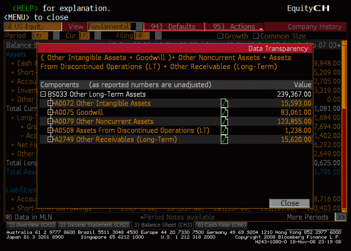The height and width of the screenshot is (251, 351).
Task: Click value 15,593.00 for Other Intangible Assets
Action: pyautogui.click(x=296, y=103)
